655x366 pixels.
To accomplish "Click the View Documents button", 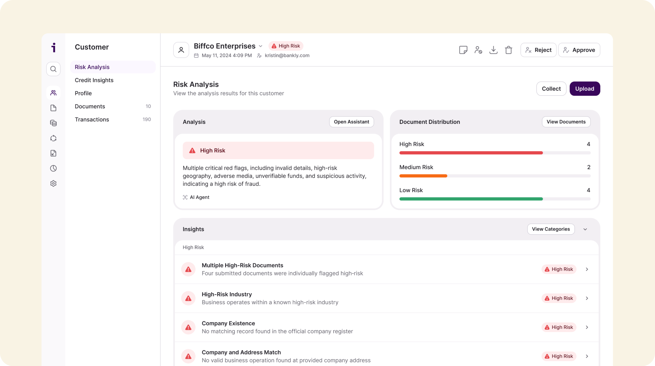I will tap(566, 122).
